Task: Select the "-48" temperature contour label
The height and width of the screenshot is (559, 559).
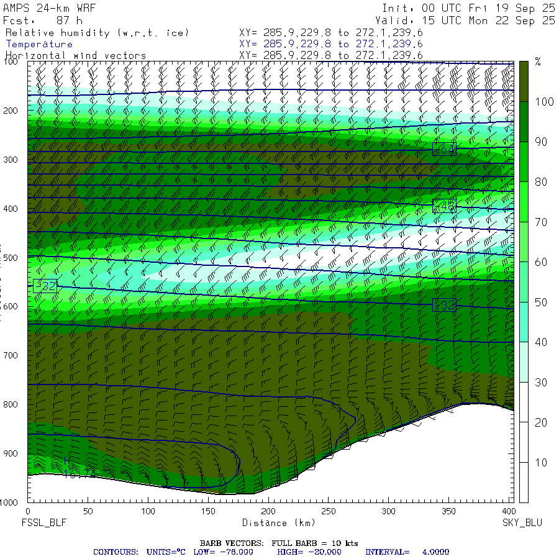Action: pos(444,206)
